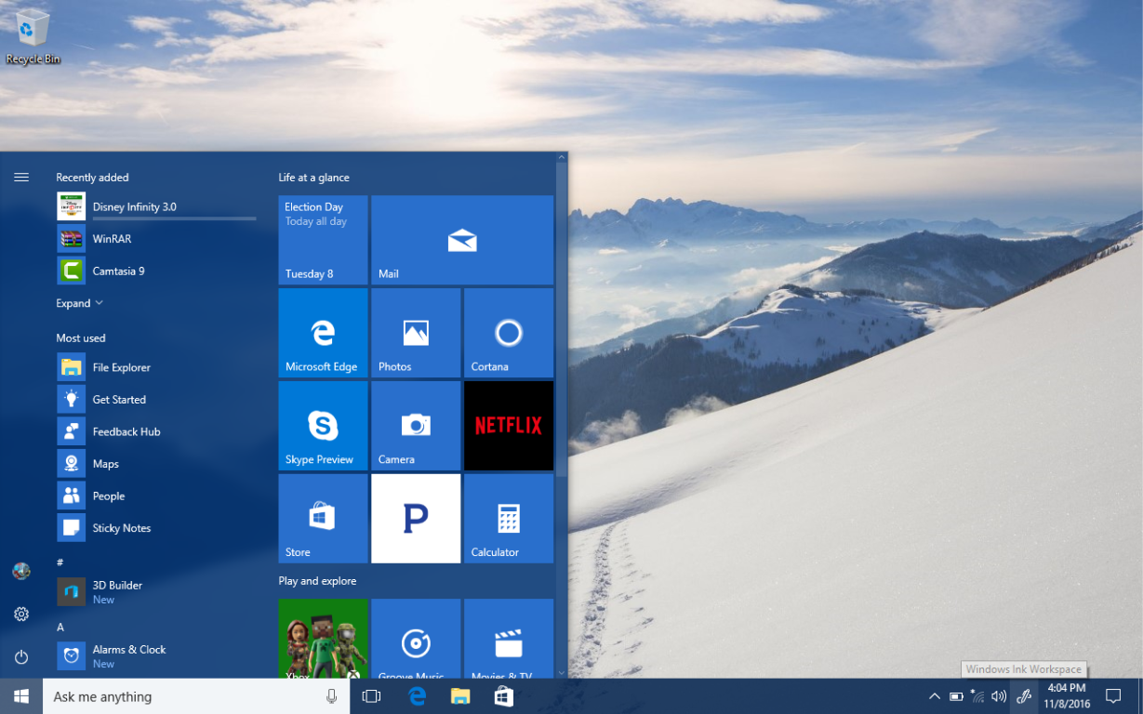This screenshot has width=1143, height=714.
Task: Launch Windows Ink Workspace from the tray
Action: point(1023,695)
